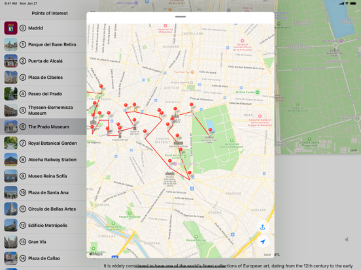This screenshot has width=361, height=270.
Task: Tap the Prado Museum landmark icon on map
Action: [x=179, y=143]
